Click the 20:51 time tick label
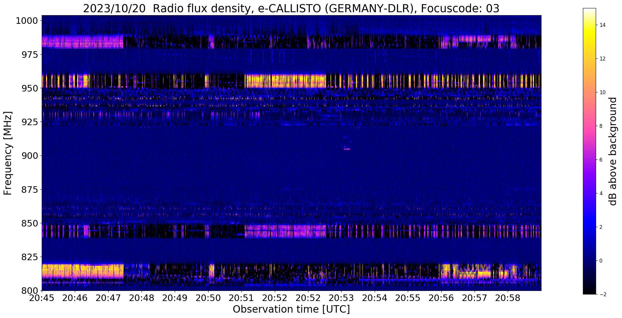Screen dimensions: 622x318 242,298
